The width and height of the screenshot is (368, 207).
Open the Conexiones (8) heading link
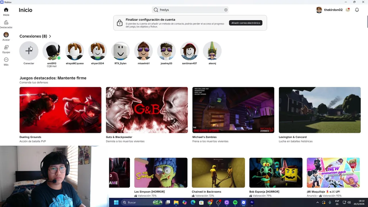pyautogui.click(x=33, y=36)
